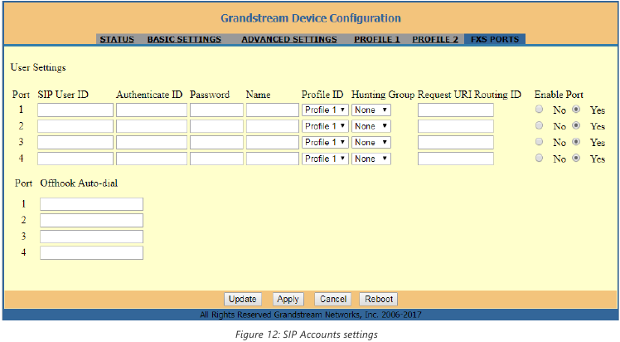This screenshot has width=620, height=342.
Task: Click the Cancel button
Action: 333,299
